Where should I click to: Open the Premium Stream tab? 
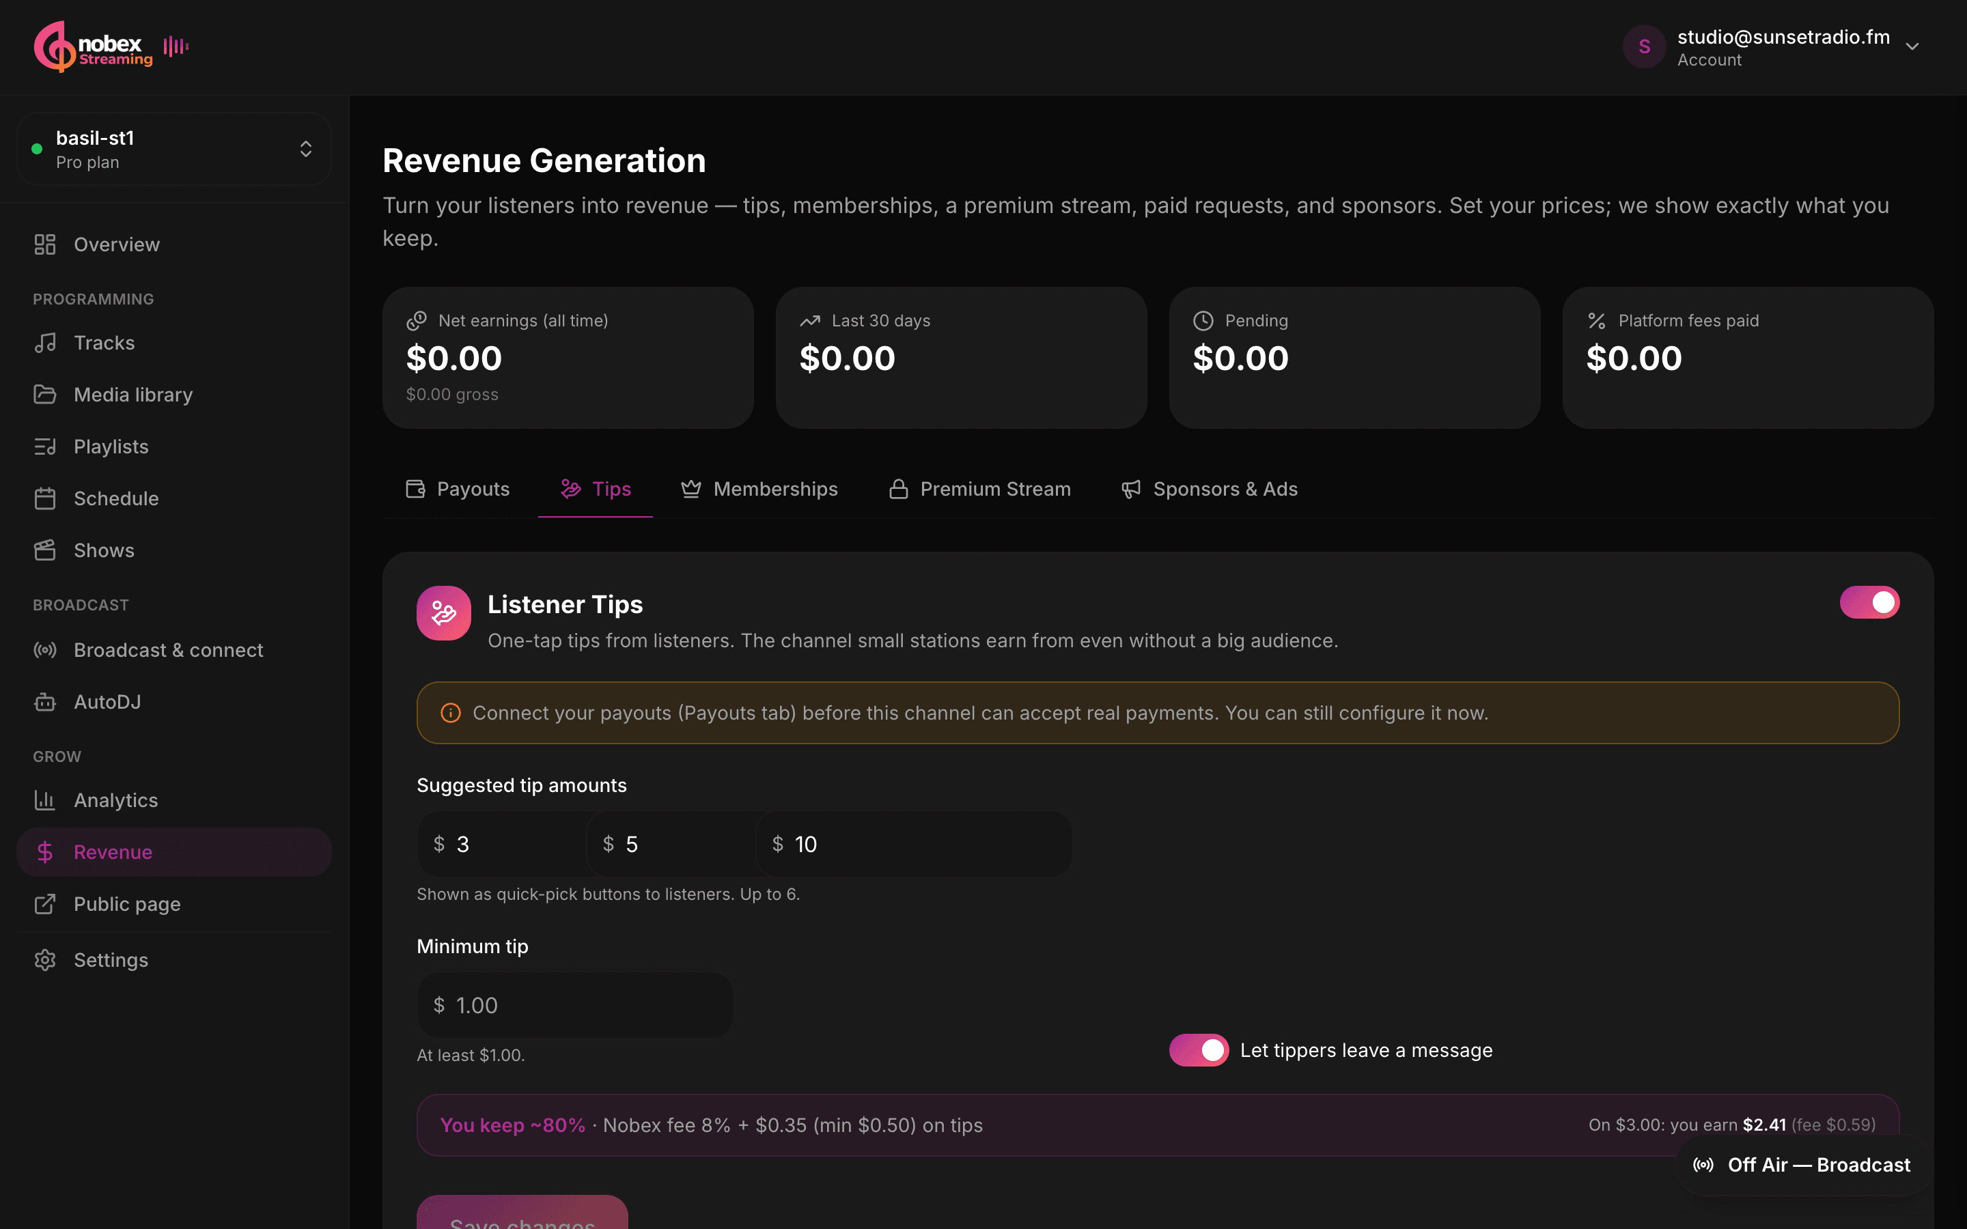pos(979,490)
